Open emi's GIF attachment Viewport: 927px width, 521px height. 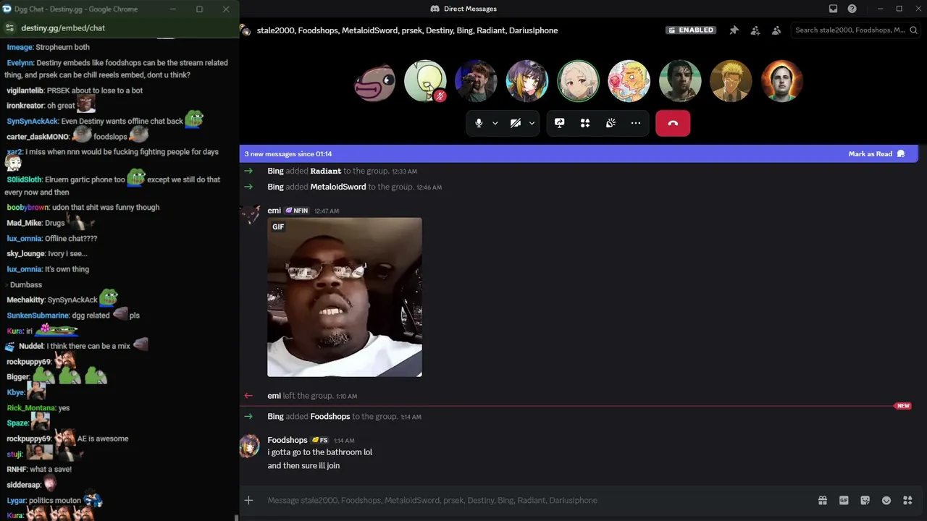tap(345, 297)
